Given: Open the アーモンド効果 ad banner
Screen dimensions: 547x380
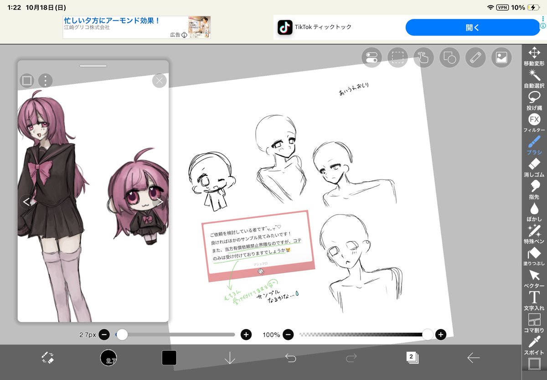Looking at the screenshot, I should 137,27.
